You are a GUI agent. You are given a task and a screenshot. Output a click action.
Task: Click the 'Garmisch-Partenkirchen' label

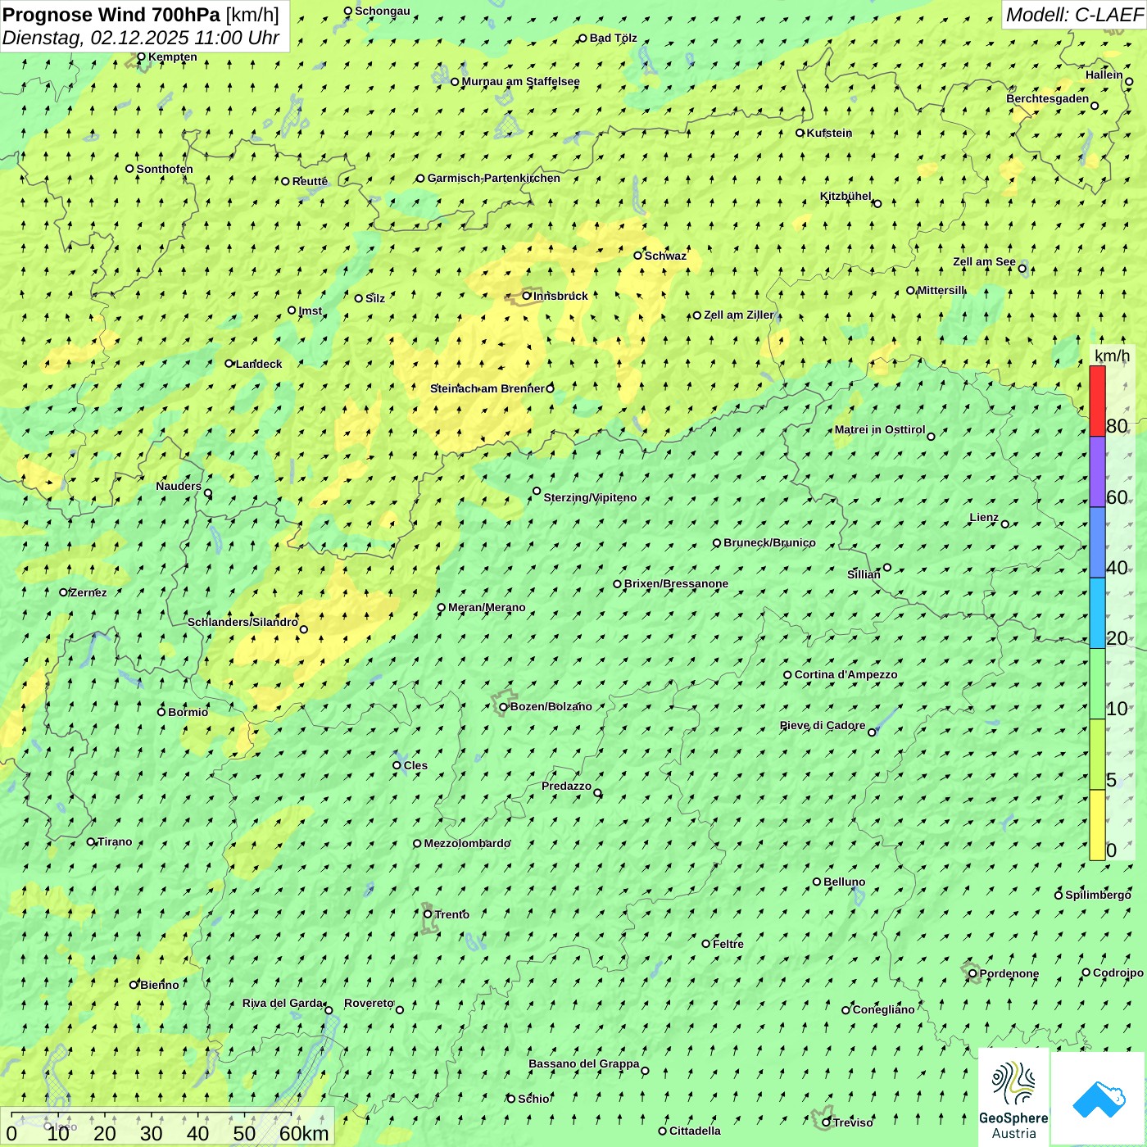[x=494, y=178]
